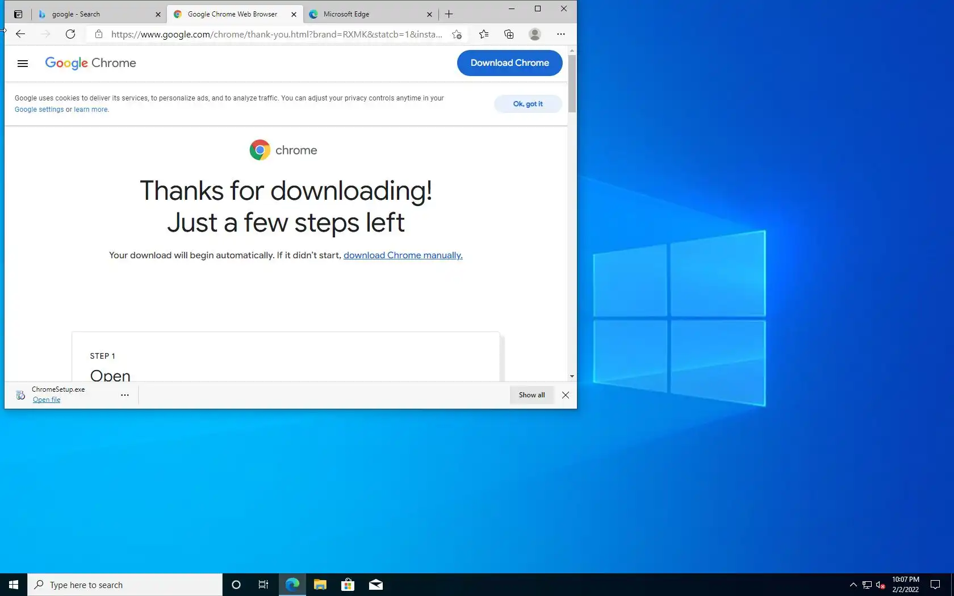The height and width of the screenshot is (596, 954).
Task: Go forward with the forward arrow
Action: point(45,34)
